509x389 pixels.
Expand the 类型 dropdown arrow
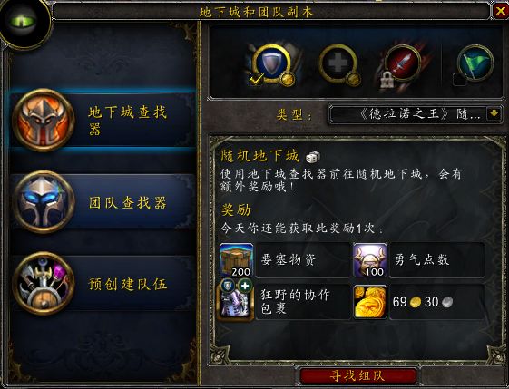[494, 114]
